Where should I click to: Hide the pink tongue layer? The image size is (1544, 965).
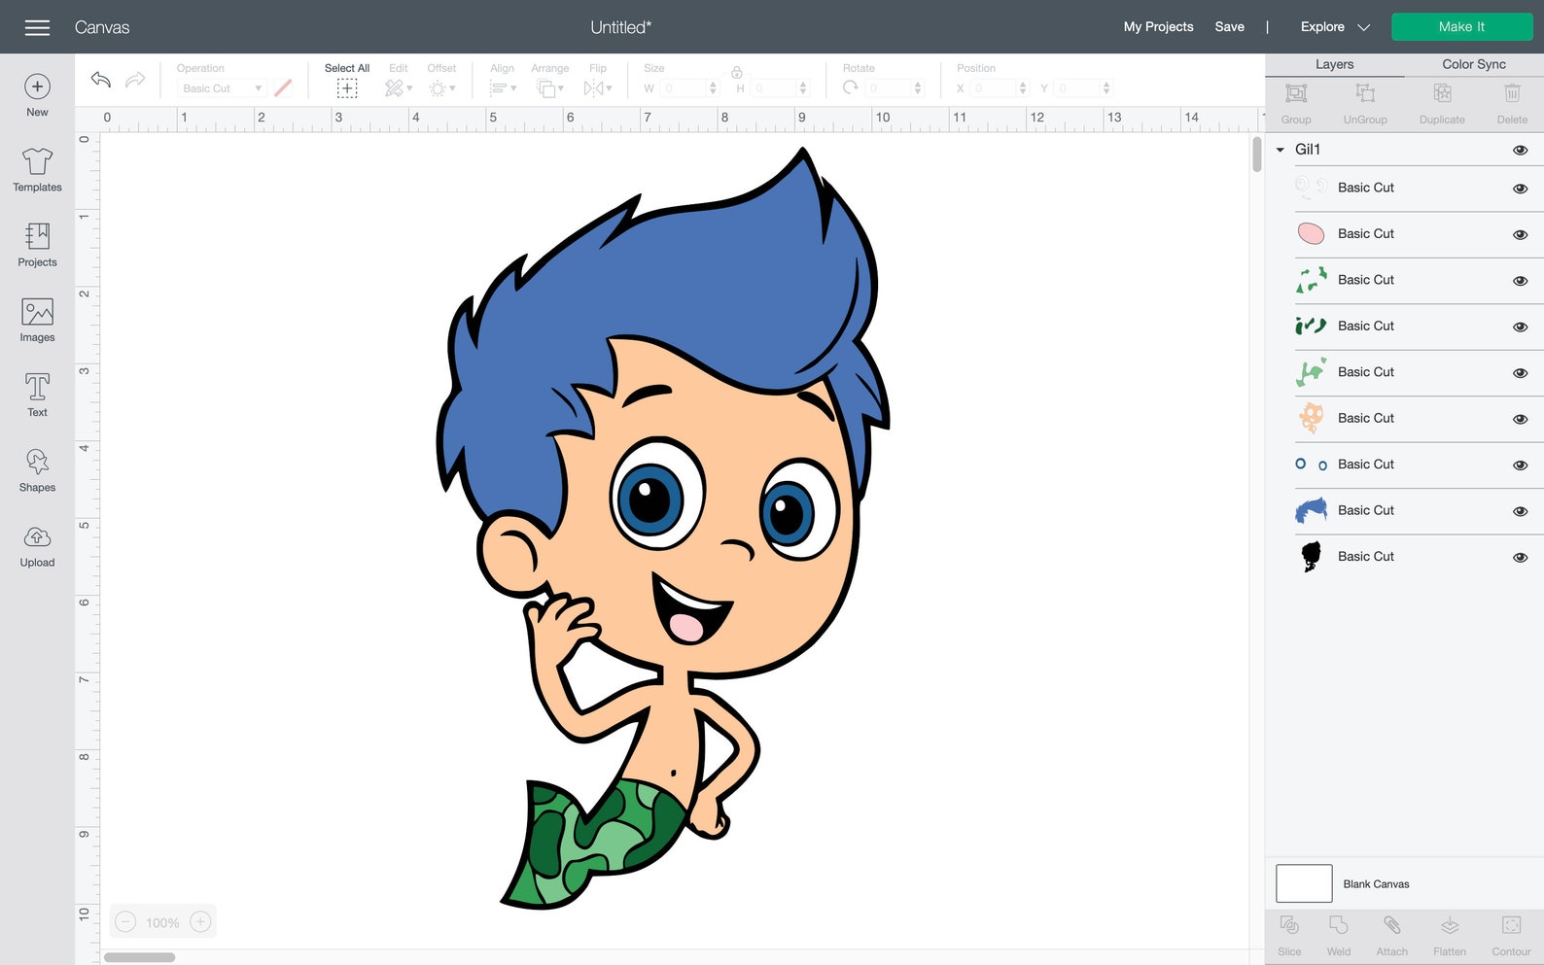click(1521, 234)
